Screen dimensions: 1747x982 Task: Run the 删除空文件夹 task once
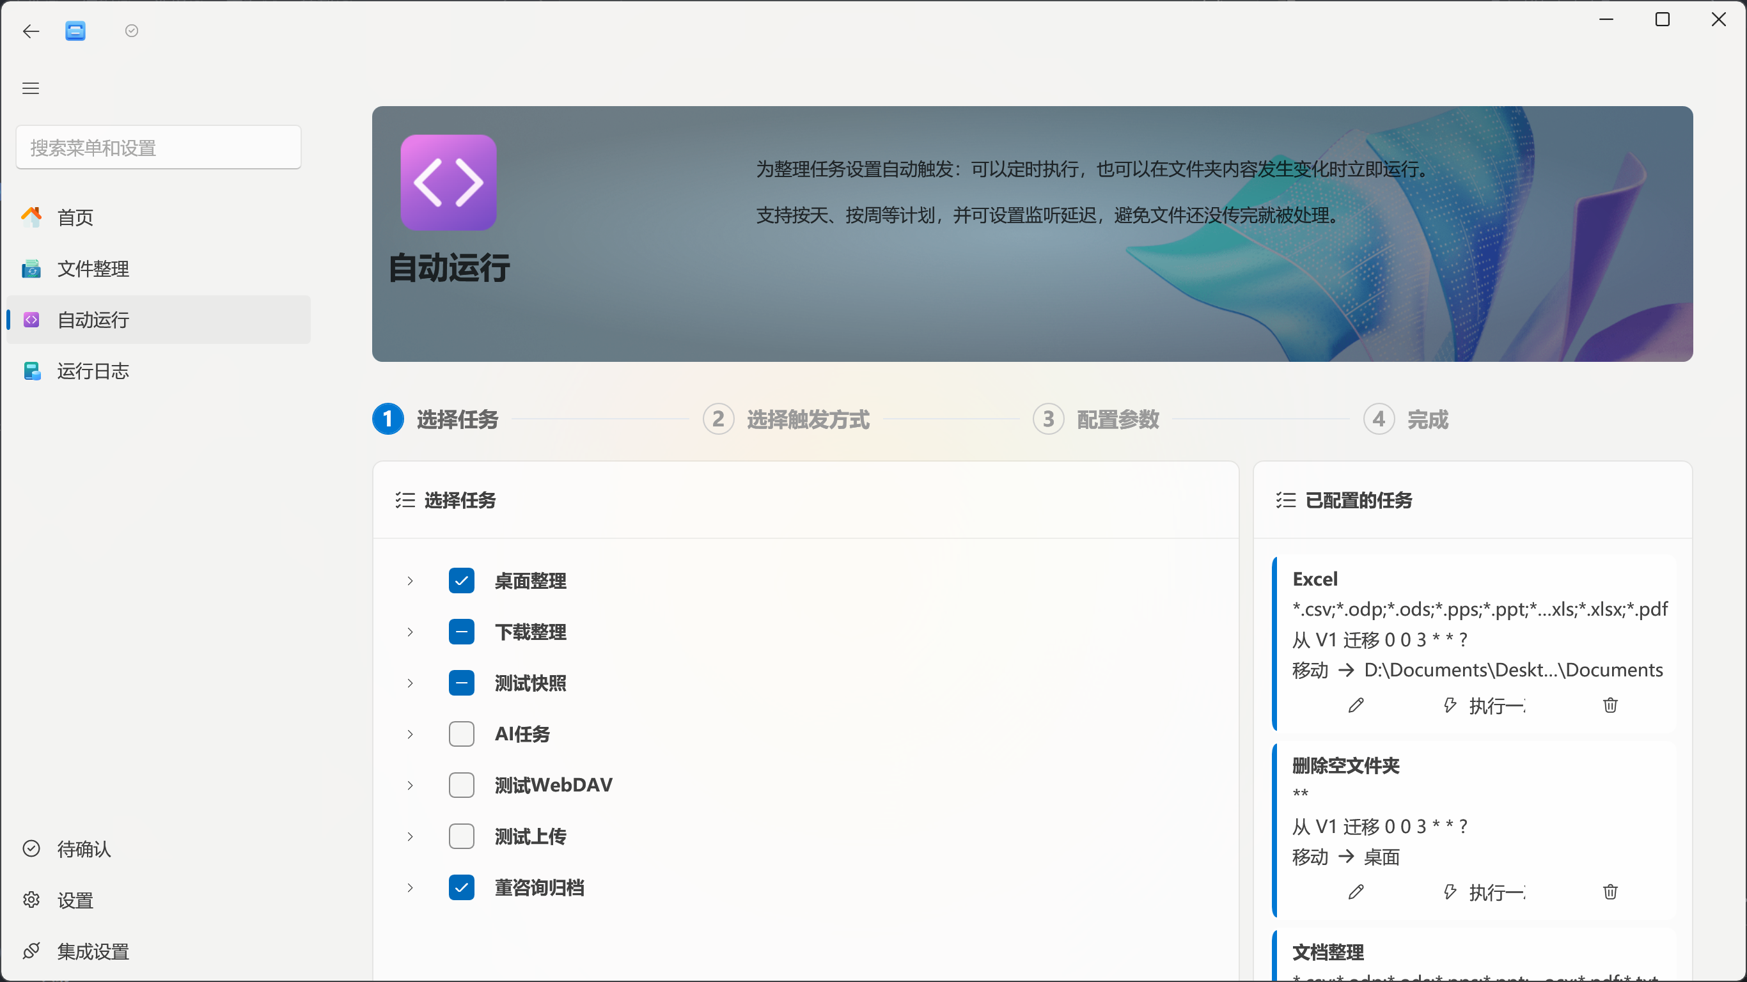(x=1485, y=892)
